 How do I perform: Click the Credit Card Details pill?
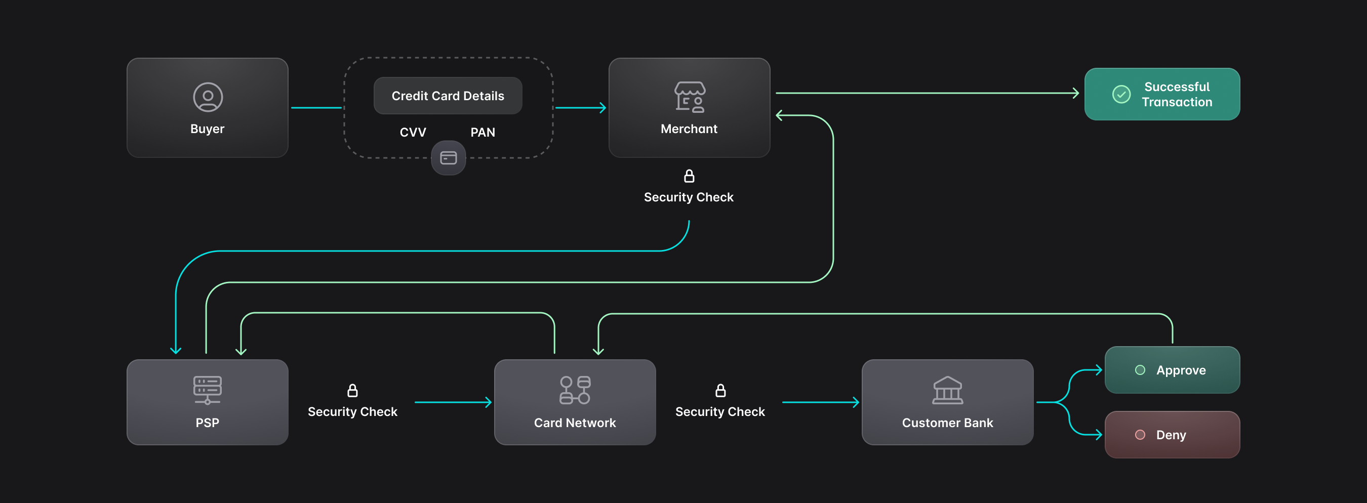click(448, 96)
